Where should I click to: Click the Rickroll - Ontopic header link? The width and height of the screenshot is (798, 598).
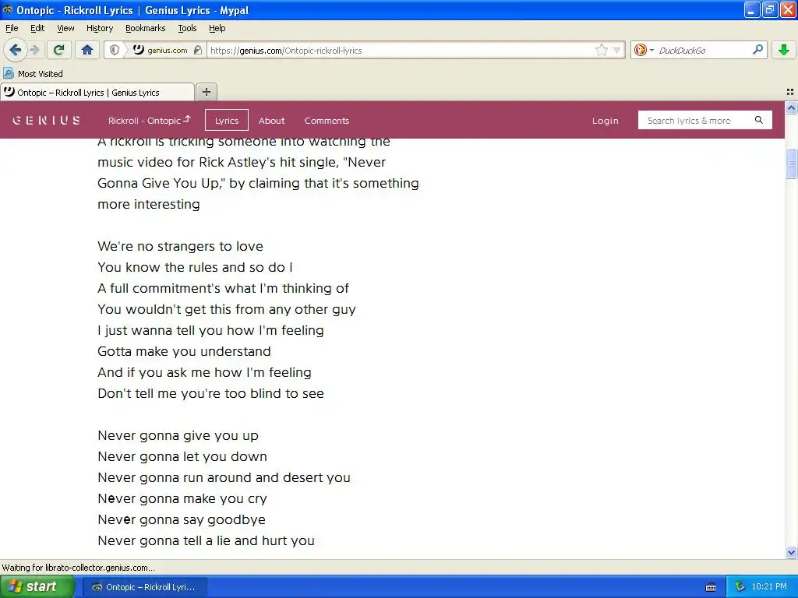[149, 121]
